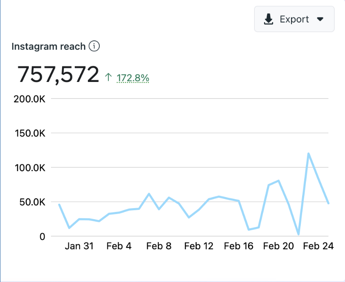
Task: Click the Feb 24 date label
Action: pos(318,246)
